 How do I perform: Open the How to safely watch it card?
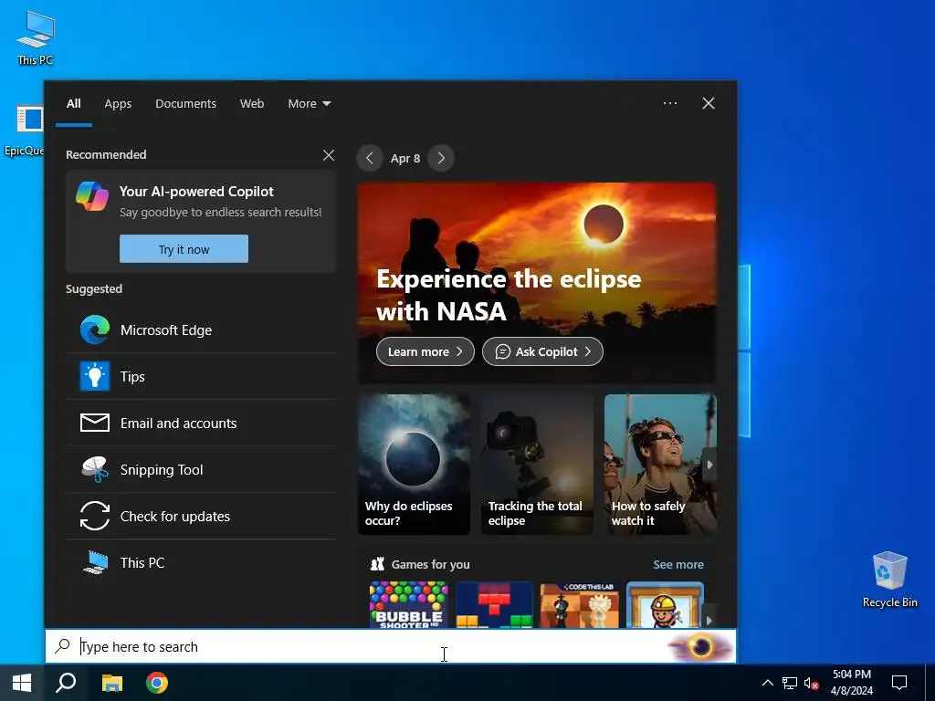(x=660, y=465)
